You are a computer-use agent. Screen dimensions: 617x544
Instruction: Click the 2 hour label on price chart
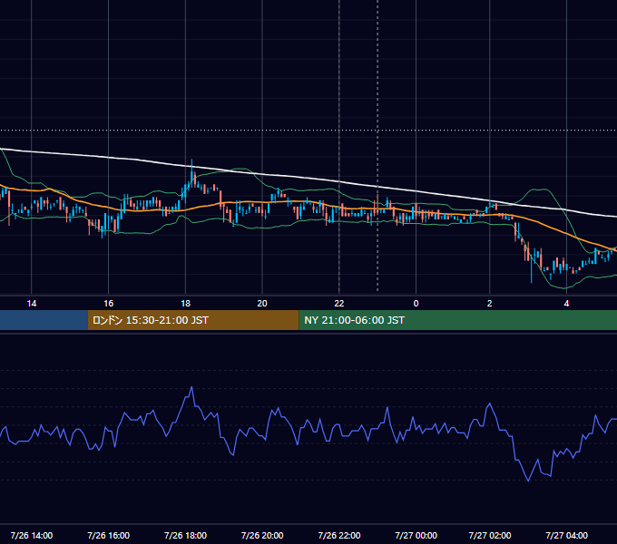[x=489, y=304]
